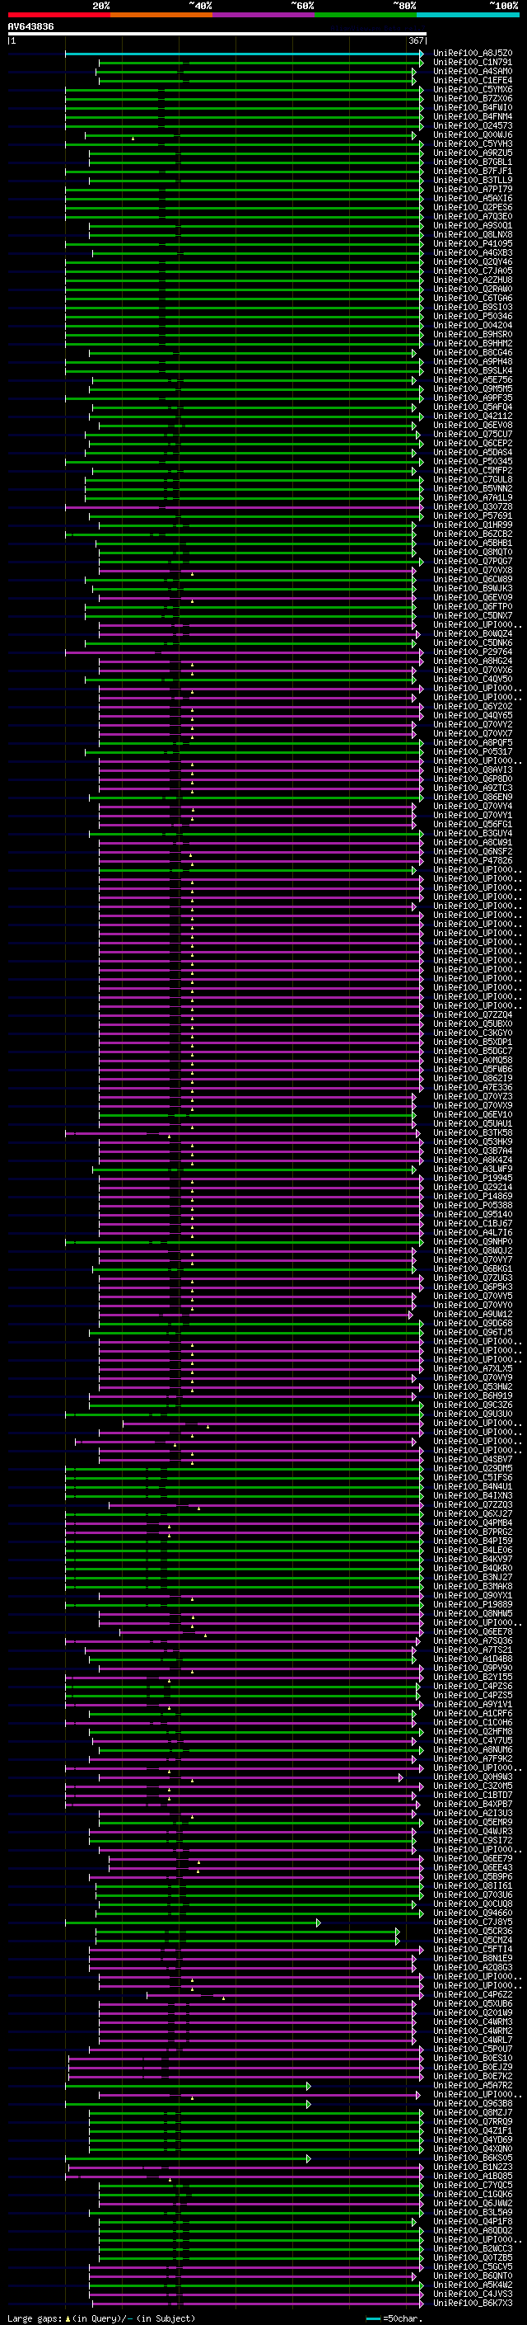The image size is (527, 2325).
Task: Select hit label UniRef100_A9UW12
Action: coord(473,1314)
